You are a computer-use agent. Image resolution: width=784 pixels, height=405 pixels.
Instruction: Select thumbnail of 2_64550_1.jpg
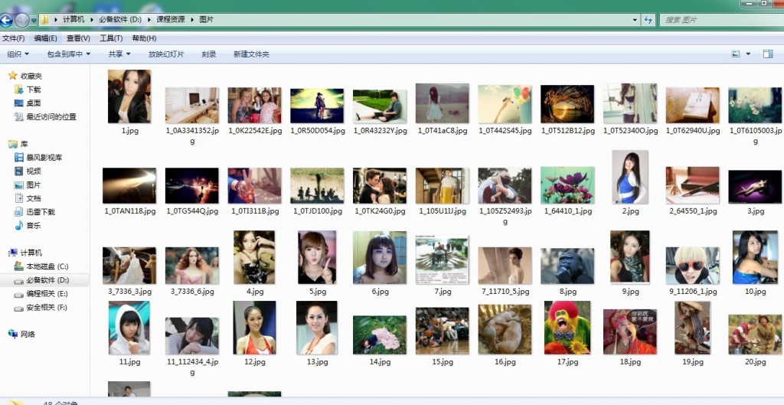692,185
